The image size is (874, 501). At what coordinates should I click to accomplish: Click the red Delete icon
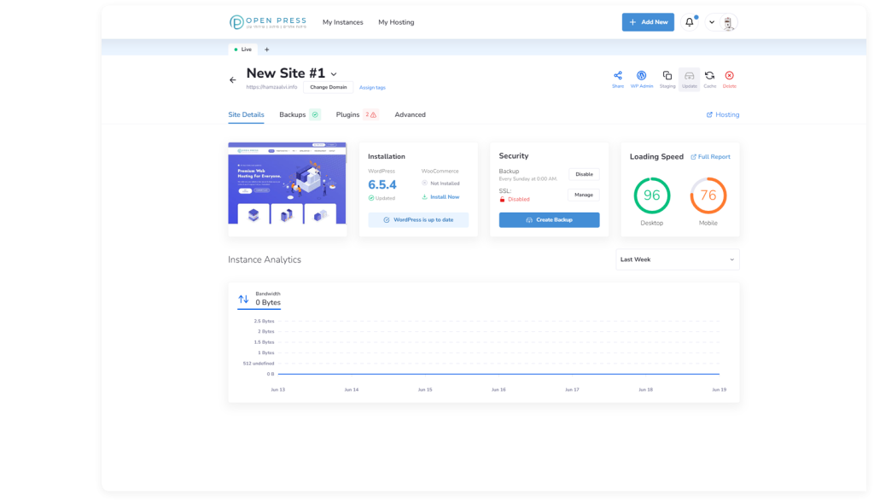click(729, 76)
